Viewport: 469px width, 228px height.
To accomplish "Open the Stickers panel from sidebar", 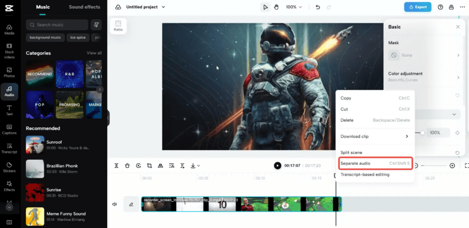I will [9, 167].
